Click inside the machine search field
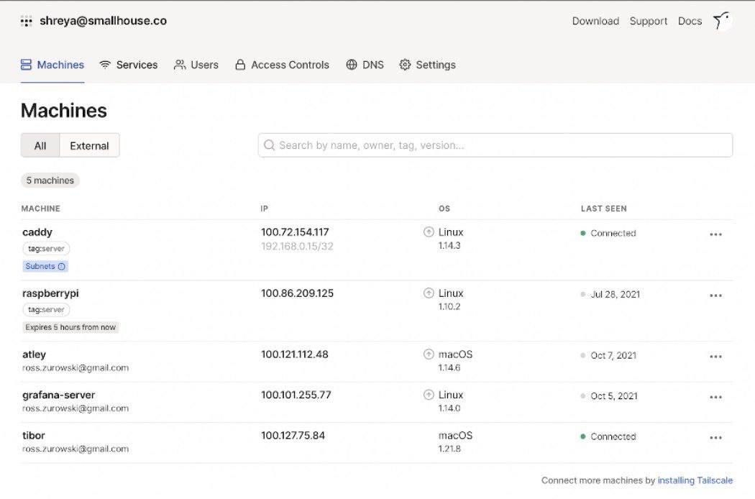 496,145
